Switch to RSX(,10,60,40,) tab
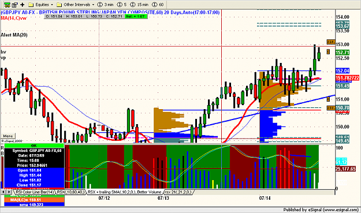Image resolution: width=361 pixels, height=213 pixels. (x=70, y=192)
